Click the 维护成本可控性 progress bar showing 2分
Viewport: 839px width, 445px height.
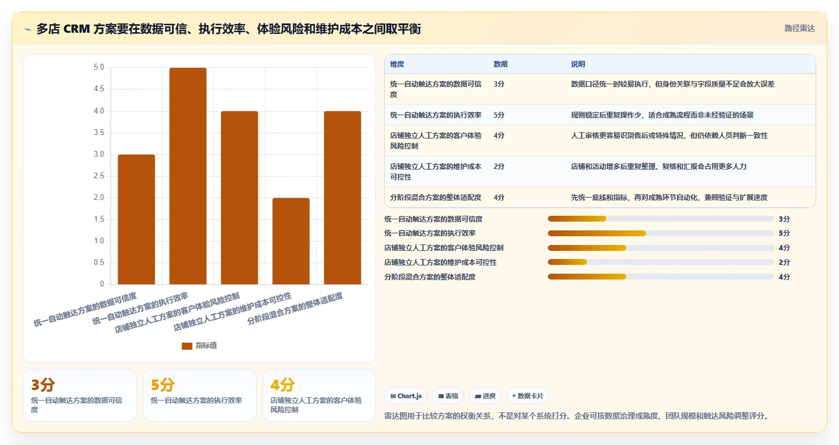coord(661,263)
